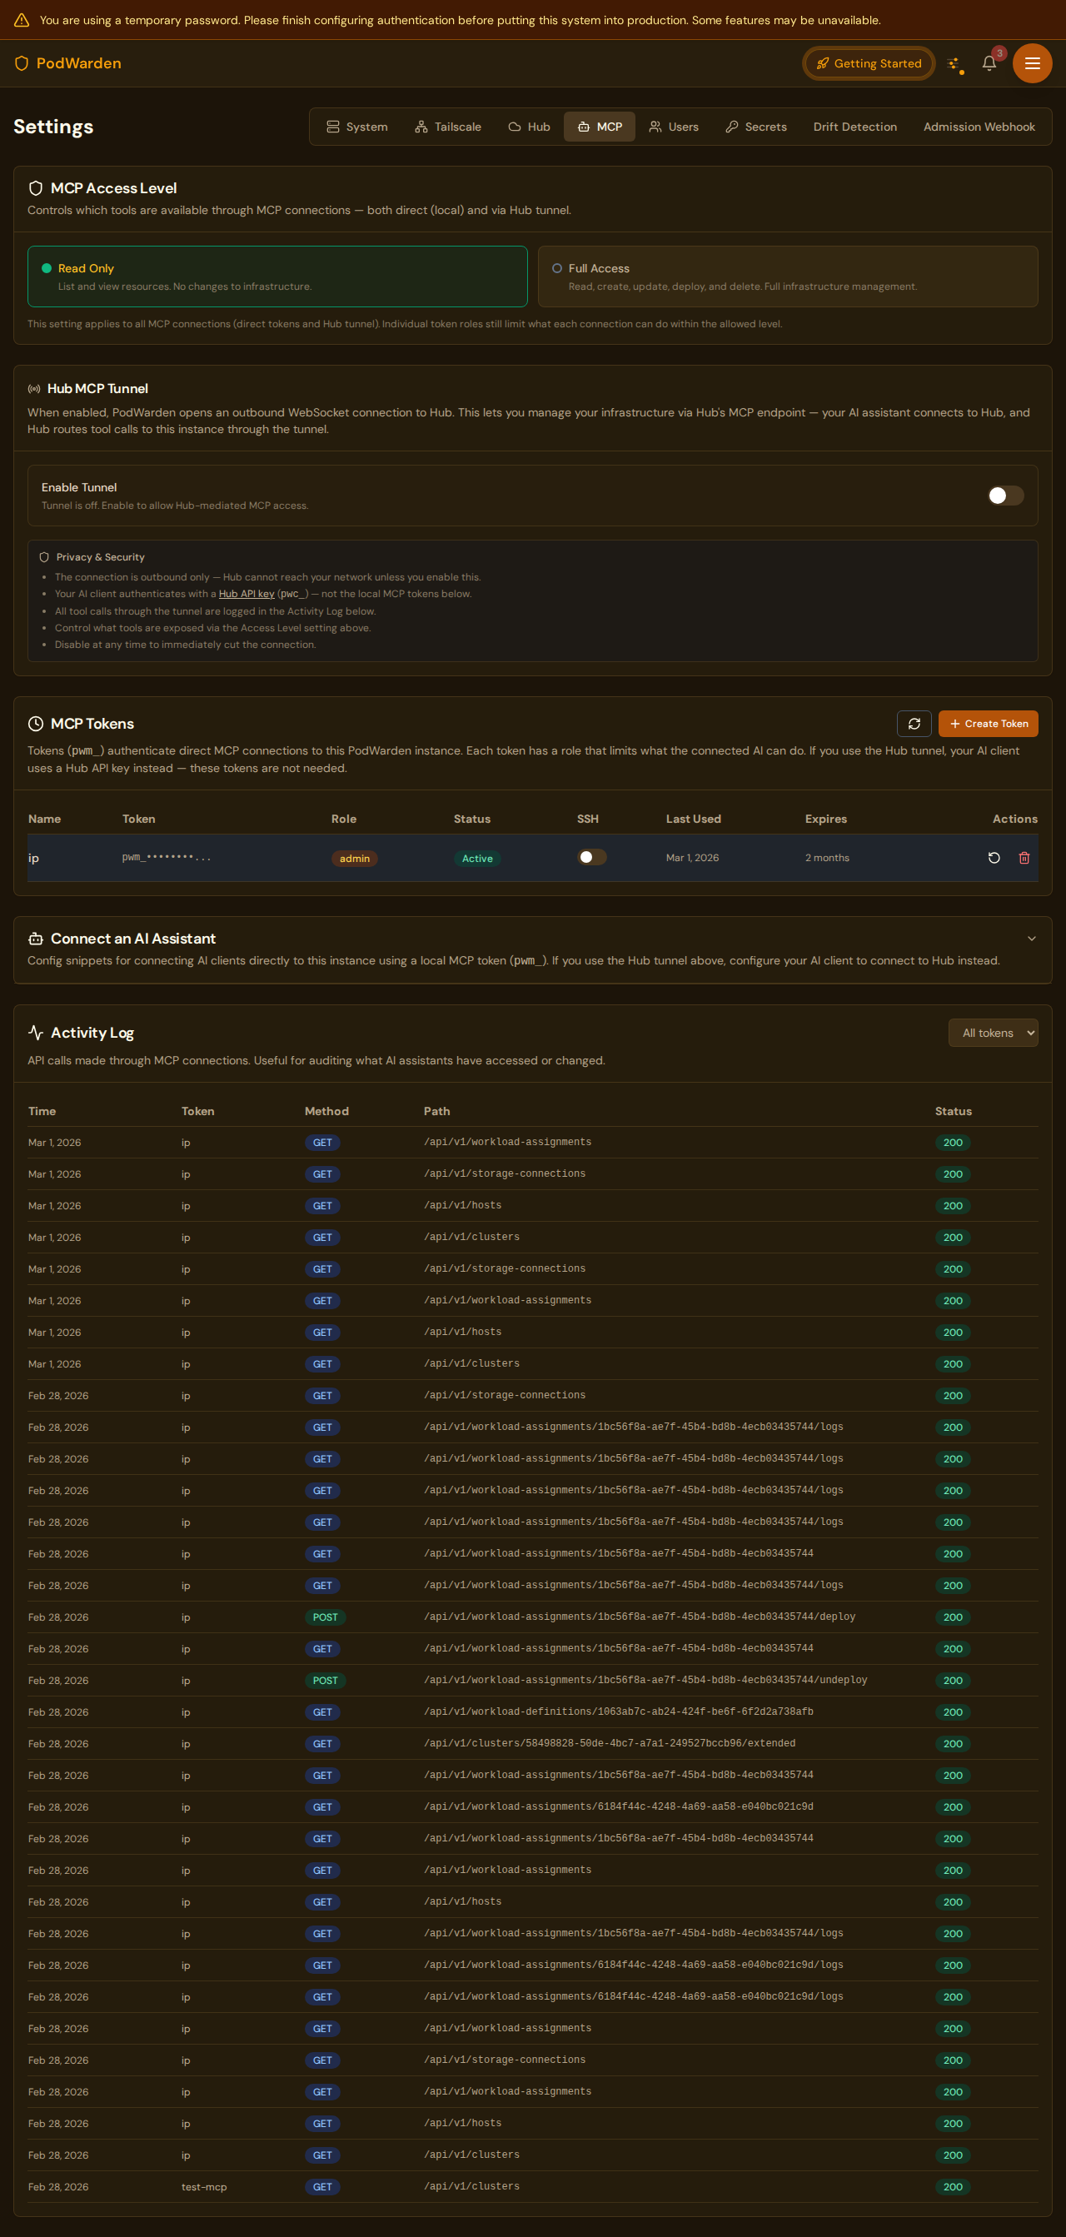Click the masked pwm_ token value

point(167,857)
